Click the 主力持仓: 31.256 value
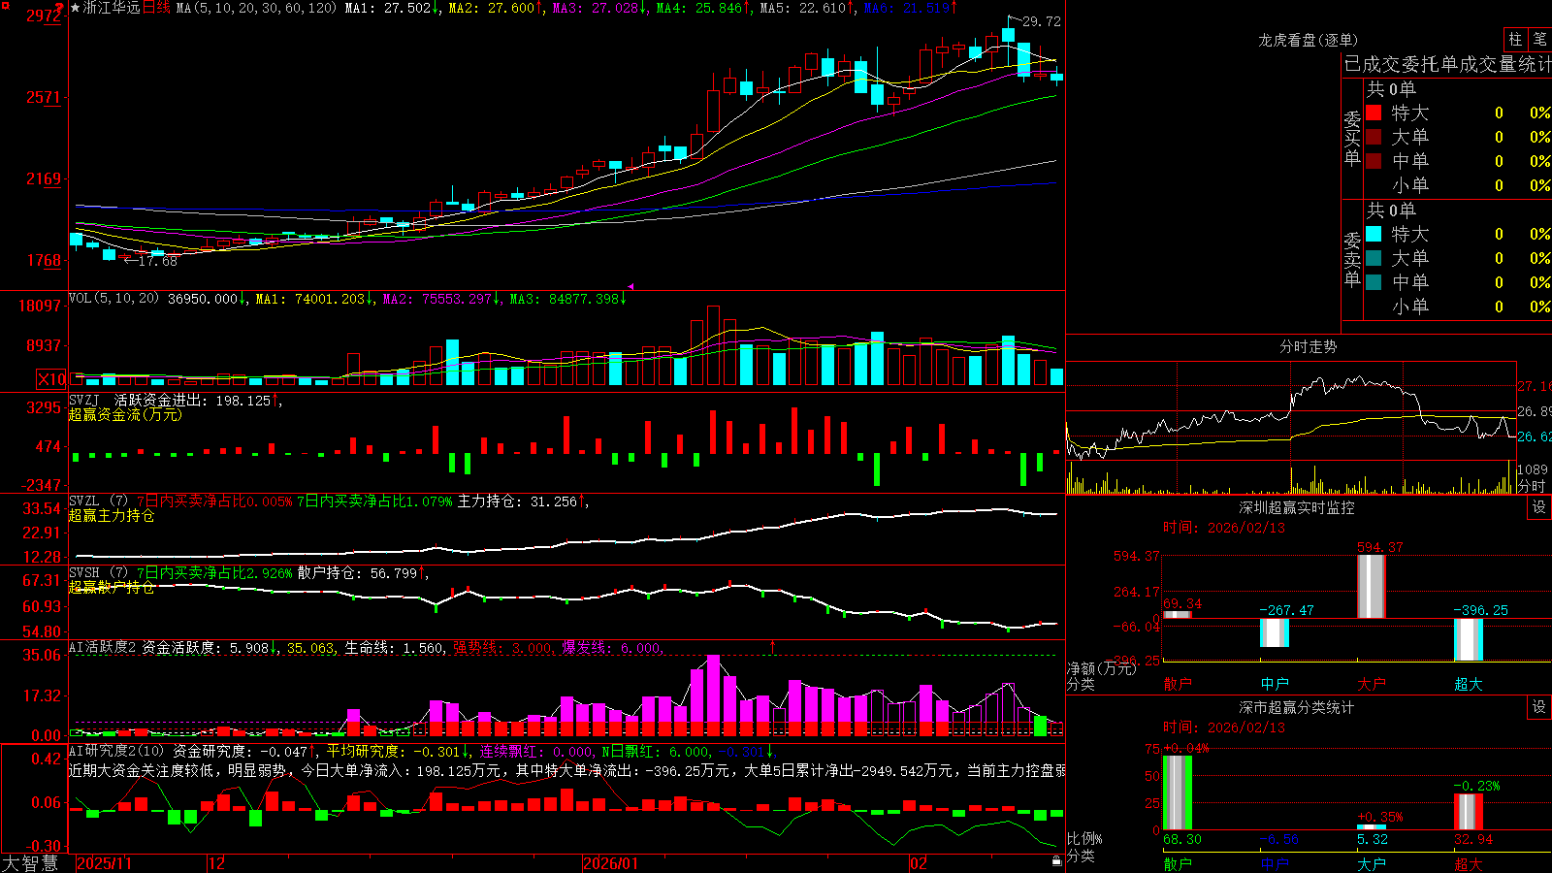 pos(517,501)
